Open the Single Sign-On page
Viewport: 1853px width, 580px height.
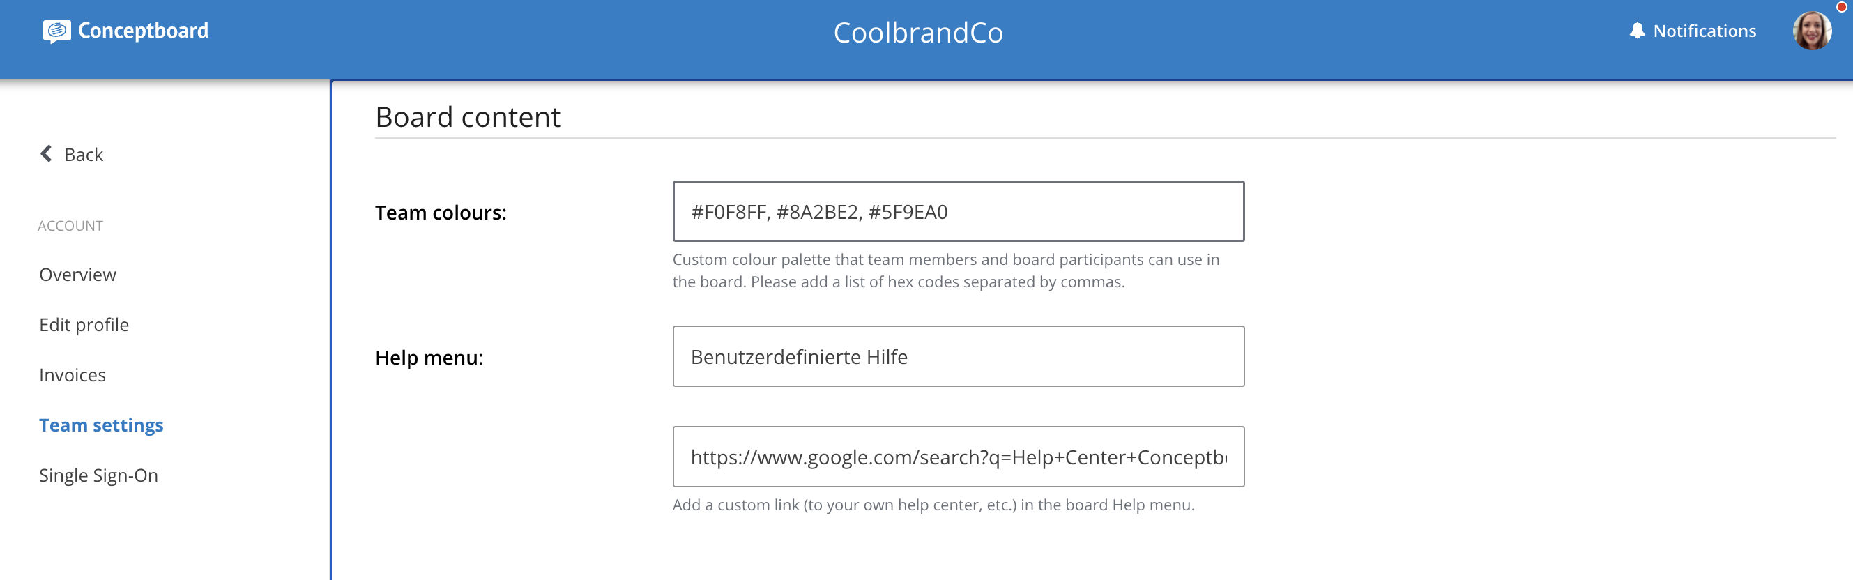[98, 475]
